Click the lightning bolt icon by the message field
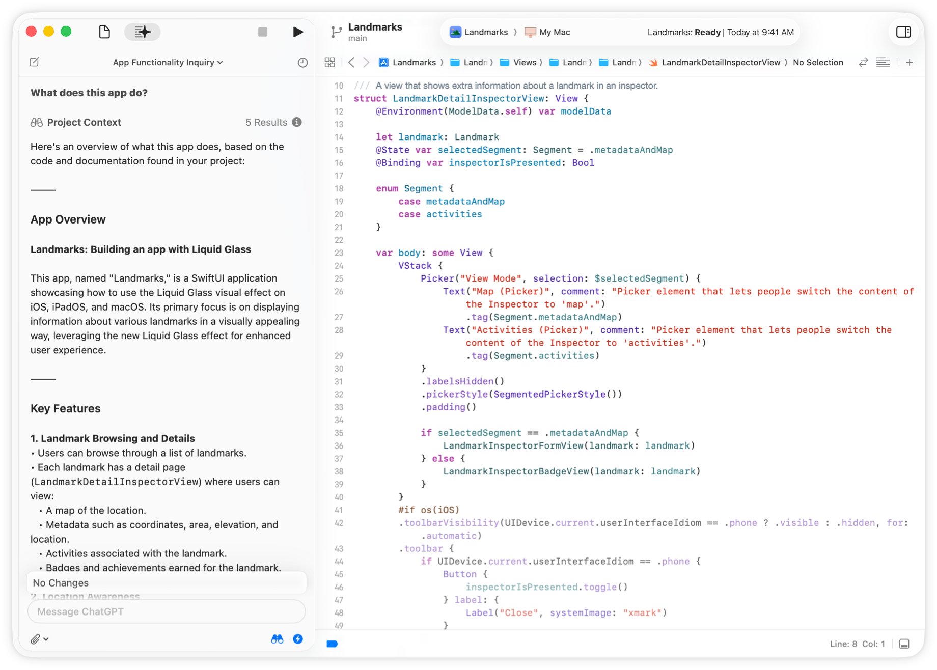Screen dimensions: 937x670 click(x=298, y=639)
